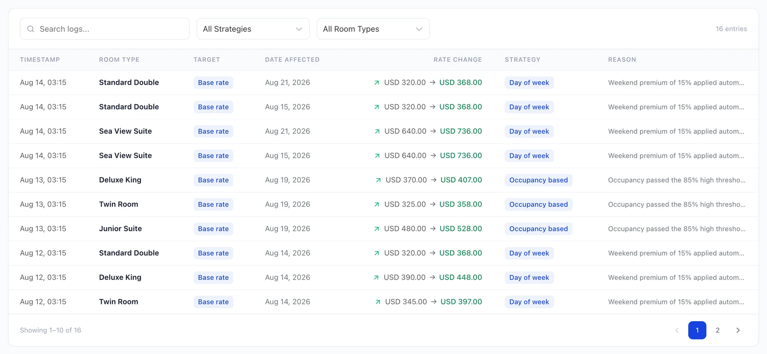767x354 pixels.
Task: Click the new rate USD 397.00
Action: click(461, 302)
